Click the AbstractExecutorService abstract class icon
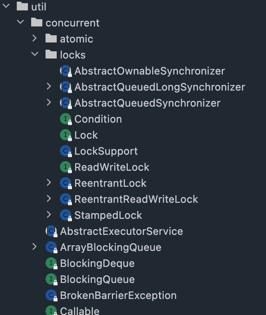The image size is (266, 315). tap(52, 231)
